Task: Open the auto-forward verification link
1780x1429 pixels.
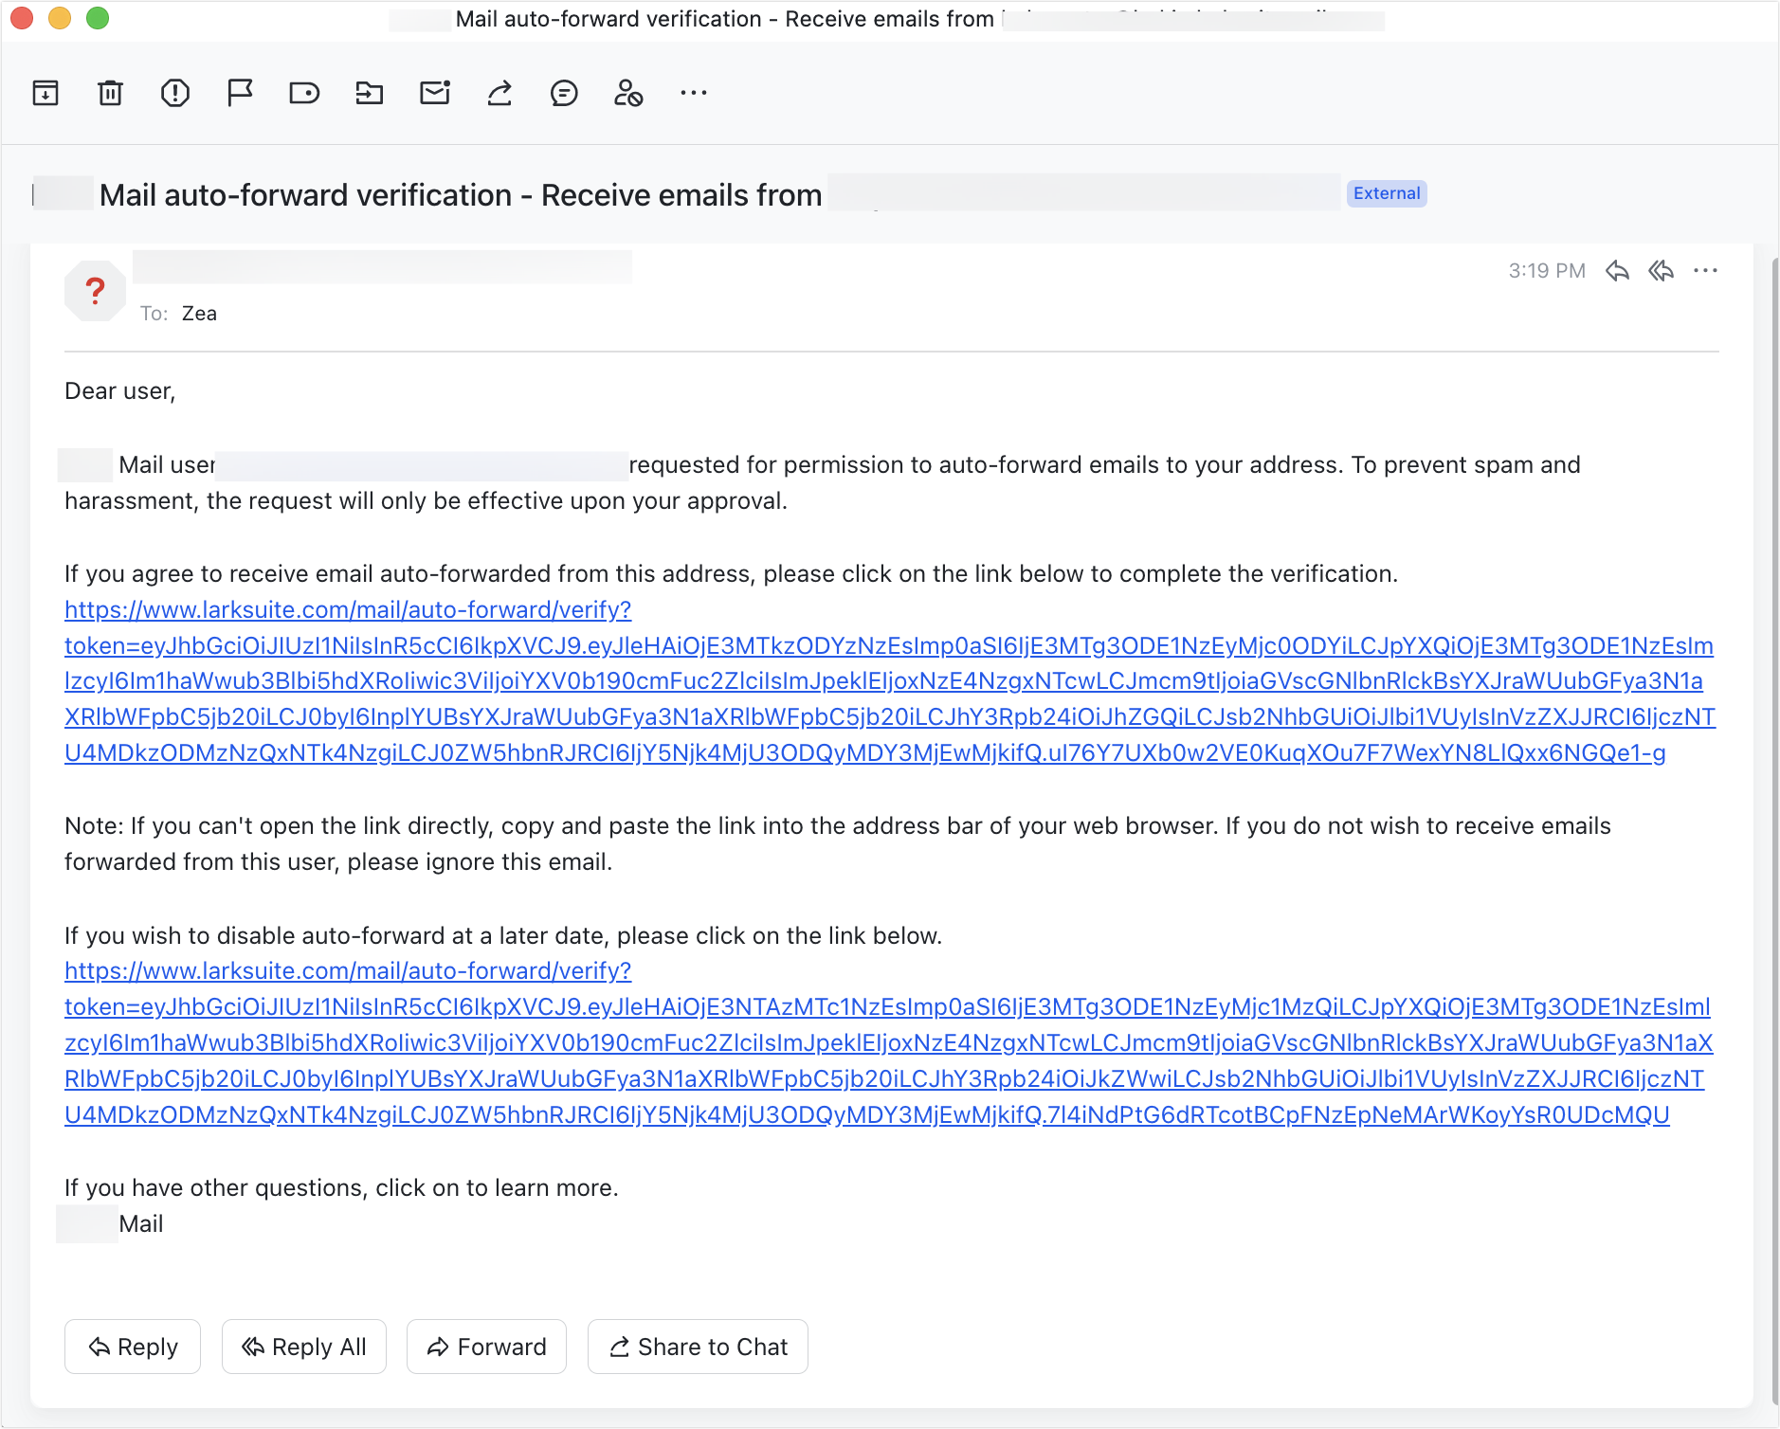Action: 348,609
